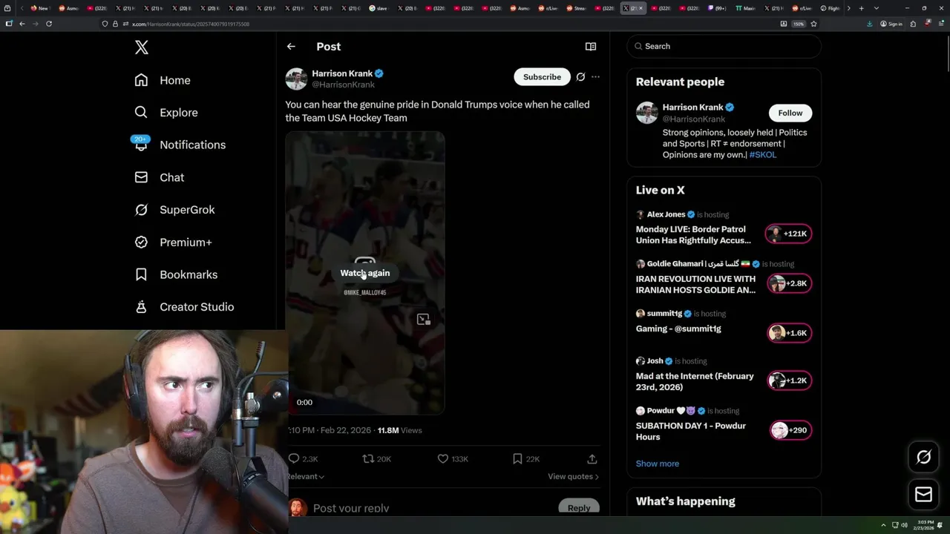This screenshot has width=950, height=534.
Task: Click the X Search box
Action: coord(724,46)
